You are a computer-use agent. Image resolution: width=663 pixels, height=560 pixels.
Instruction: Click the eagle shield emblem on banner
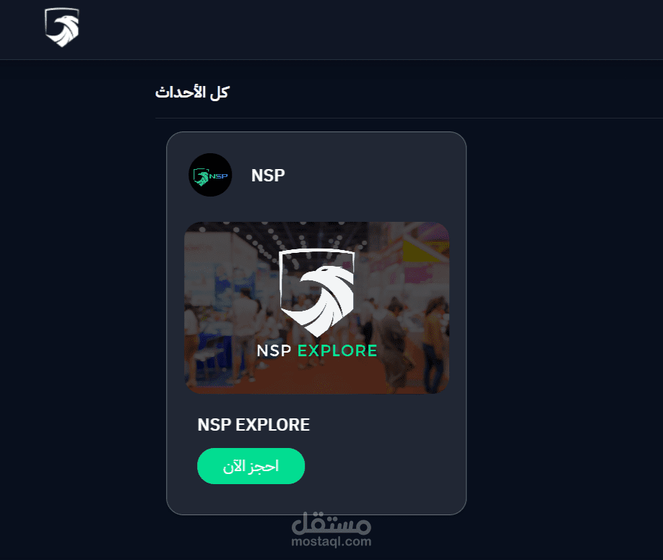pos(317,293)
